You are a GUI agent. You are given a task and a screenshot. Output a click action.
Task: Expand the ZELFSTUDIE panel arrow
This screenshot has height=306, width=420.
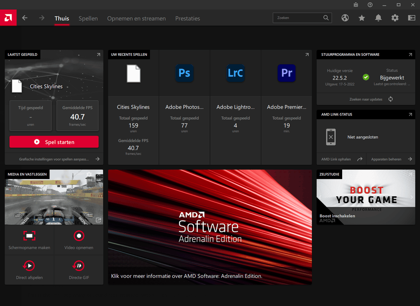coord(410,174)
